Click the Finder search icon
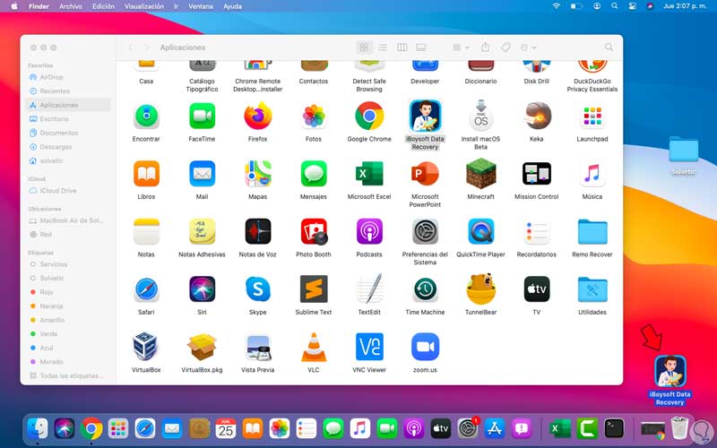Image resolution: width=717 pixels, height=448 pixels. coord(609,47)
